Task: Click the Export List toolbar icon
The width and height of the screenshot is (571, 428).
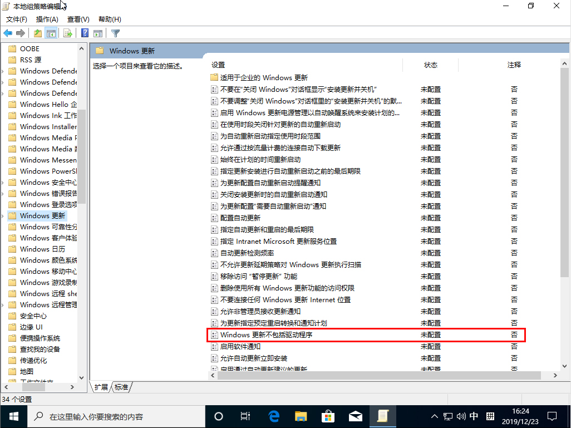Action: coord(66,33)
